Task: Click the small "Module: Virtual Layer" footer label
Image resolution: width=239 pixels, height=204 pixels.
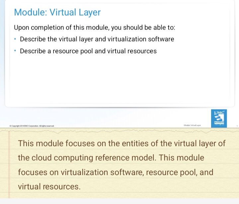Action: tap(192, 125)
